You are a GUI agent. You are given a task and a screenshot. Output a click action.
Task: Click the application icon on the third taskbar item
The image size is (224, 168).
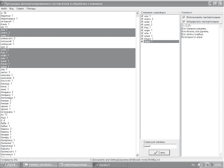click(x=97, y=165)
